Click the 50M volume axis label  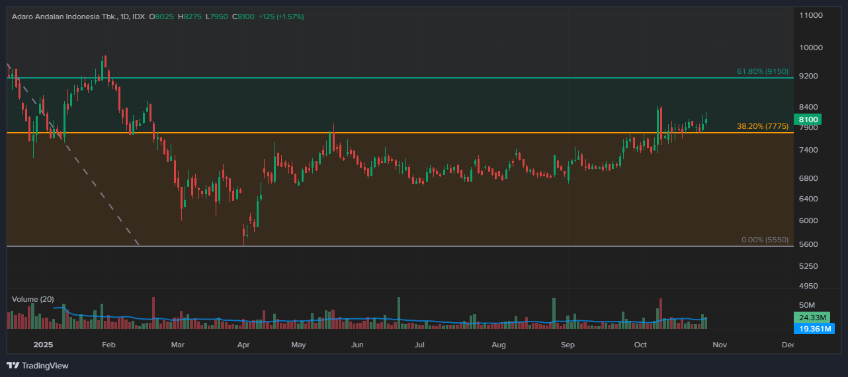807,305
